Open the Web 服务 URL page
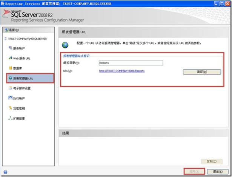This screenshot has width=232, height=177. point(22,59)
